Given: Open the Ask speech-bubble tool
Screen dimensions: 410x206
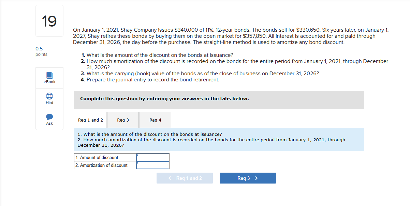Looking at the screenshot, I should [x=49, y=117].
